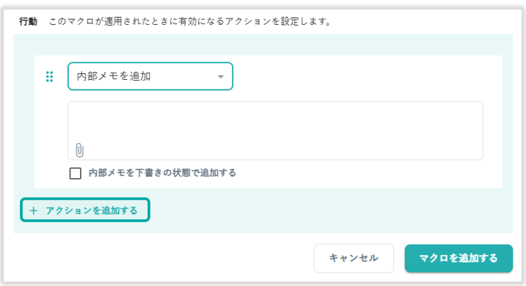Click the キャンセル button

coord(354,258)
